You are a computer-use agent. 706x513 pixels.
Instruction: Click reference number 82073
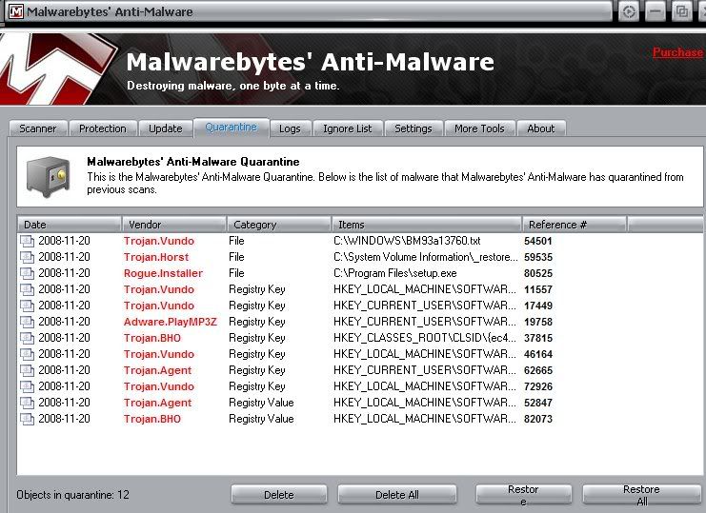(x=538, y=419)
